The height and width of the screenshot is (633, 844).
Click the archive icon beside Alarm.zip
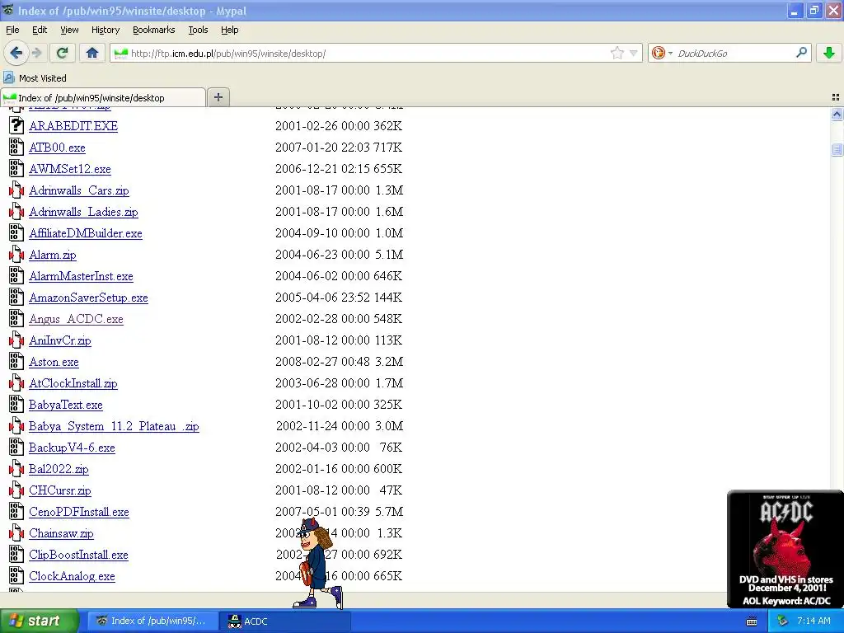16,254
